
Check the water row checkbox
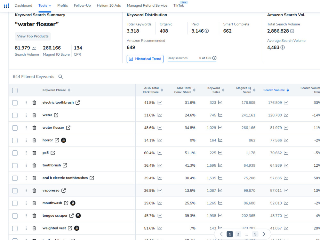15,115
